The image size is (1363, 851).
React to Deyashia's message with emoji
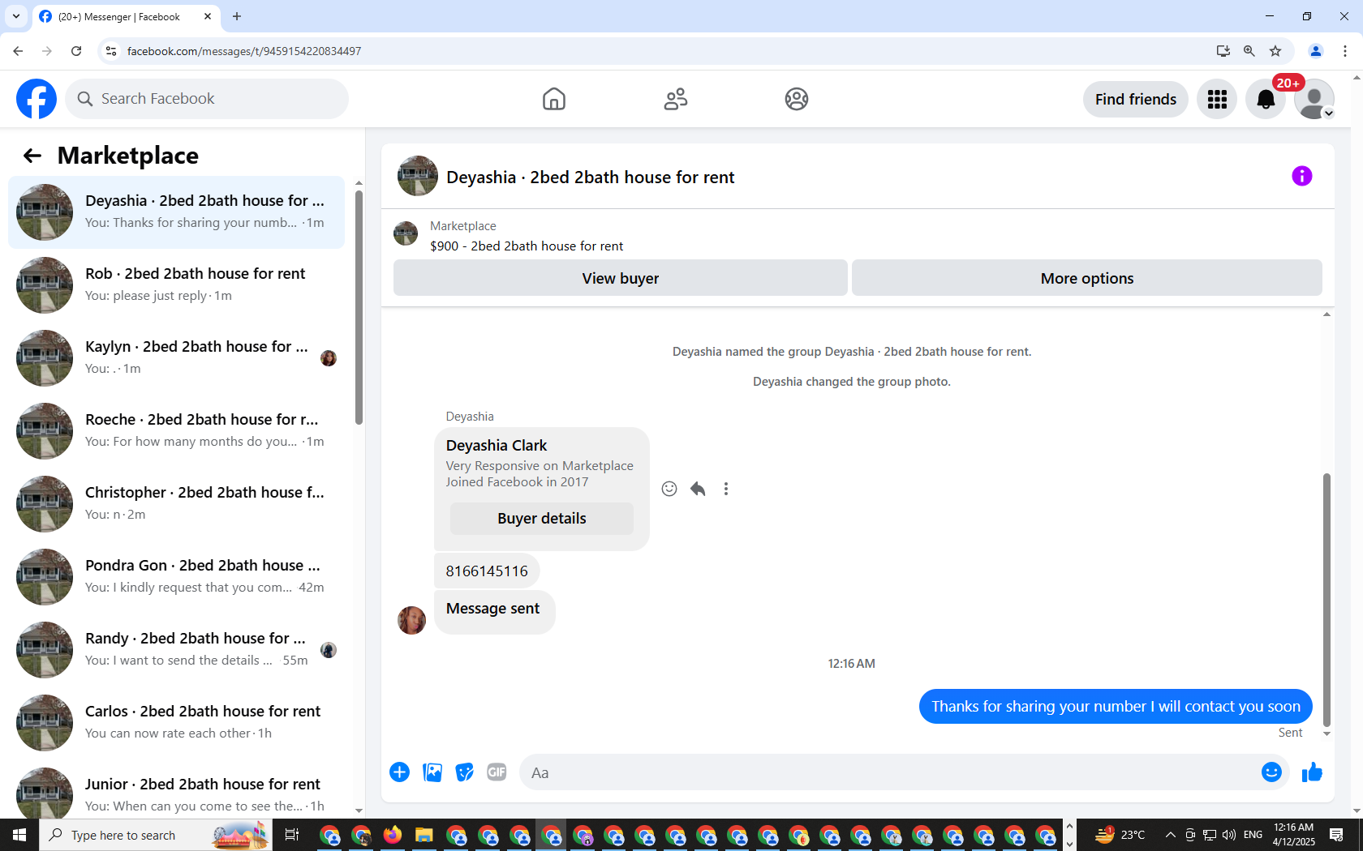point(669,489)
